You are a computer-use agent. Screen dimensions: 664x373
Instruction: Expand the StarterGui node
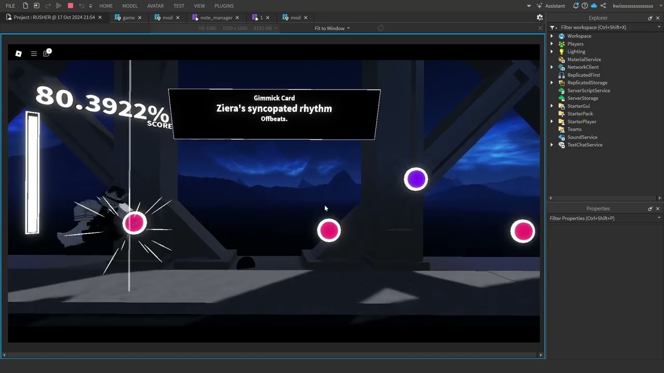click(551, 106)
